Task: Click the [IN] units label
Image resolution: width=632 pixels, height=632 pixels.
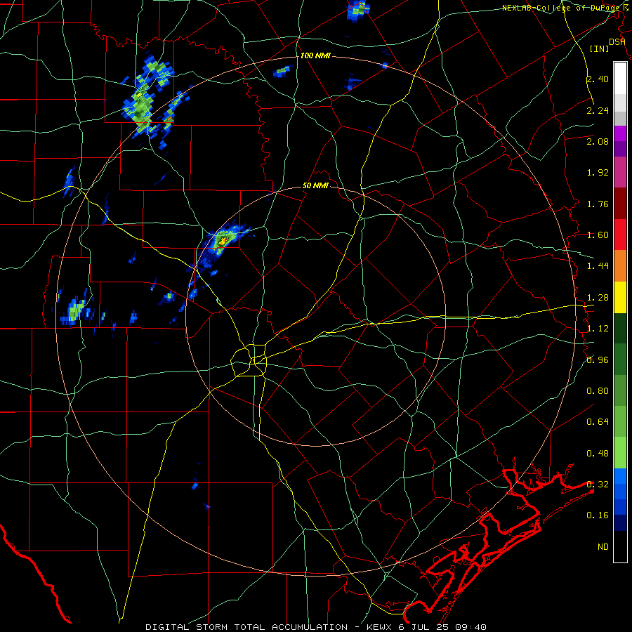Action: pos(599,48)
